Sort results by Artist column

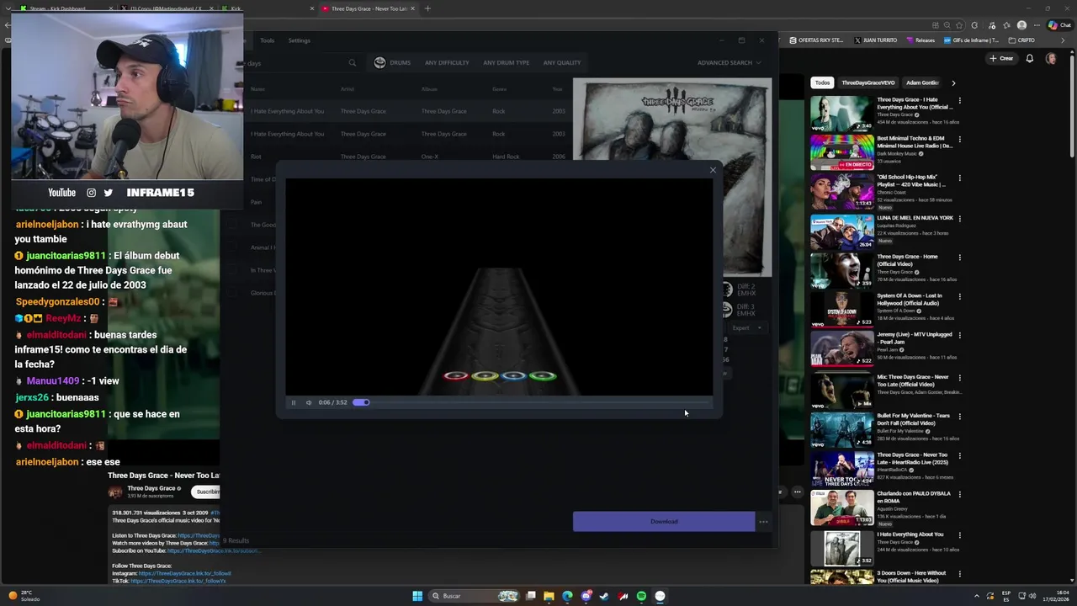click(x=348, y=88)
